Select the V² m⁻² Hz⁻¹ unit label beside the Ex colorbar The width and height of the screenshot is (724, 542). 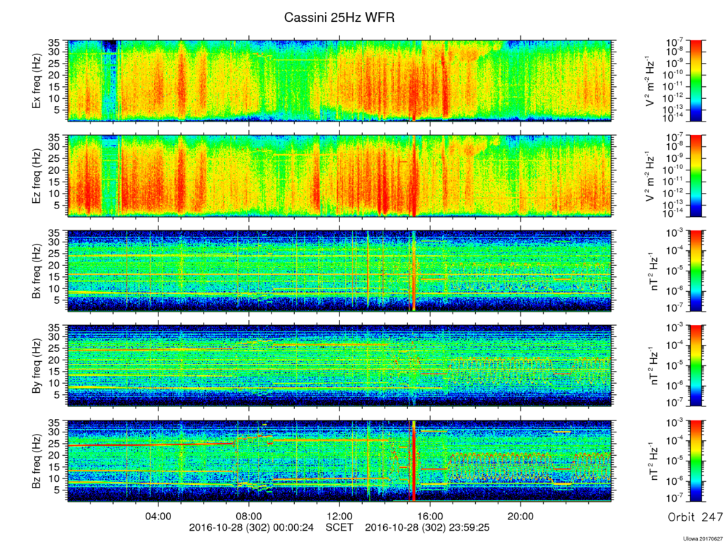(x=650, y=81)
